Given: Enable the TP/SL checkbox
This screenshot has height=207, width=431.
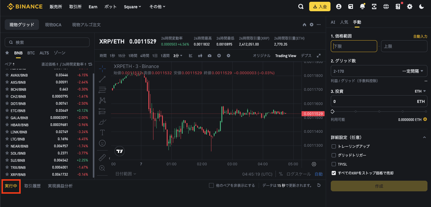Looking at the screenshot, I should [x=334, y=164].
